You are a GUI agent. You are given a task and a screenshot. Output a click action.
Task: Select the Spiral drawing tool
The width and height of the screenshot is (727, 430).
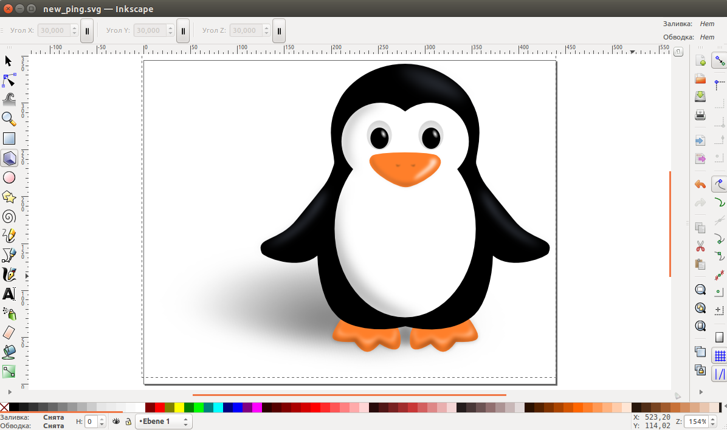[9, 216]
